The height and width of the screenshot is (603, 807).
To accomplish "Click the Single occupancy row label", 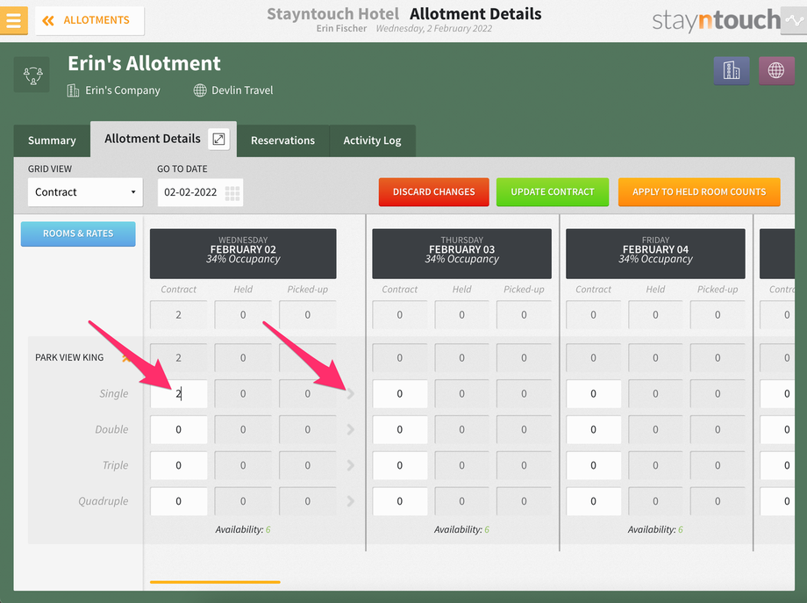I will (114, 394).
